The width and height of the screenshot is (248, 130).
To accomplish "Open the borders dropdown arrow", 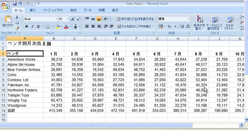I will pos(52,27).
